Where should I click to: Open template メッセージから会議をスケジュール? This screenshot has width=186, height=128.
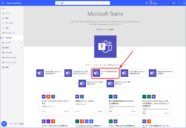(x=156, y=123)
